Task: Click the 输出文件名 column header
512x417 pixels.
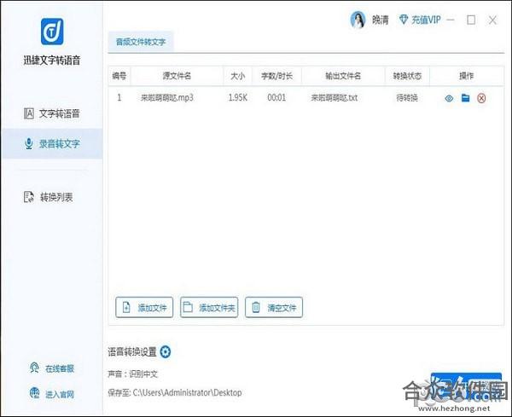Action: click(343, 76)
